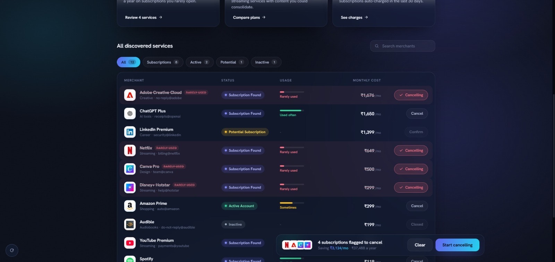
Task: Click the YouTube Premium merchant name
Action: click(156, 240)
